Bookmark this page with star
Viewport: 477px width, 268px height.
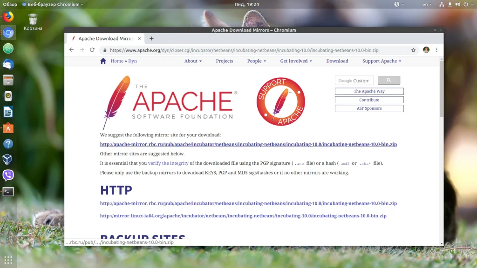(x=413, y=50)
